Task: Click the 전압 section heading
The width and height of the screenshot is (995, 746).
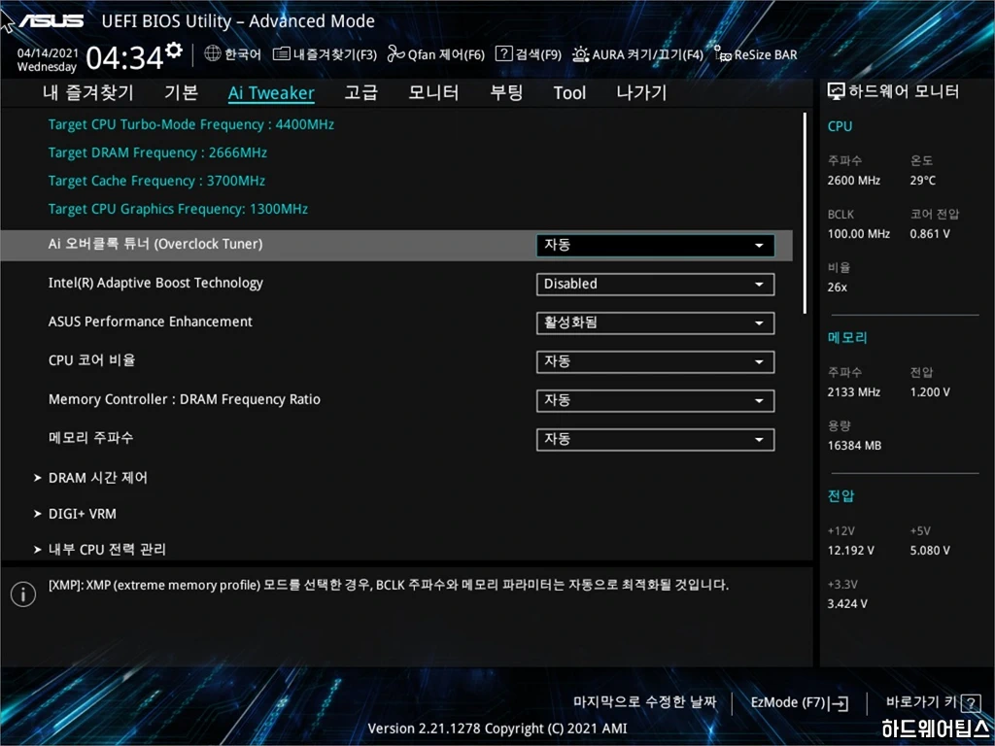Action: tap(841, 496)
